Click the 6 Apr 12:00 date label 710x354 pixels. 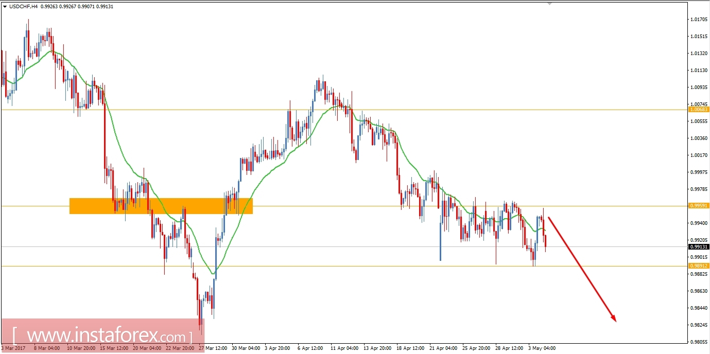pos(311,348)
